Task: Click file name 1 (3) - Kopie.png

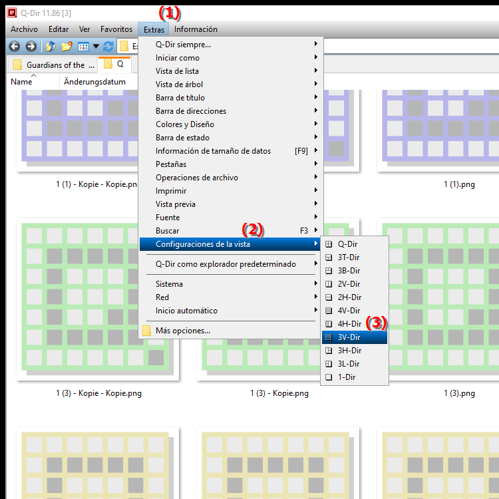Action: (279, 393)
